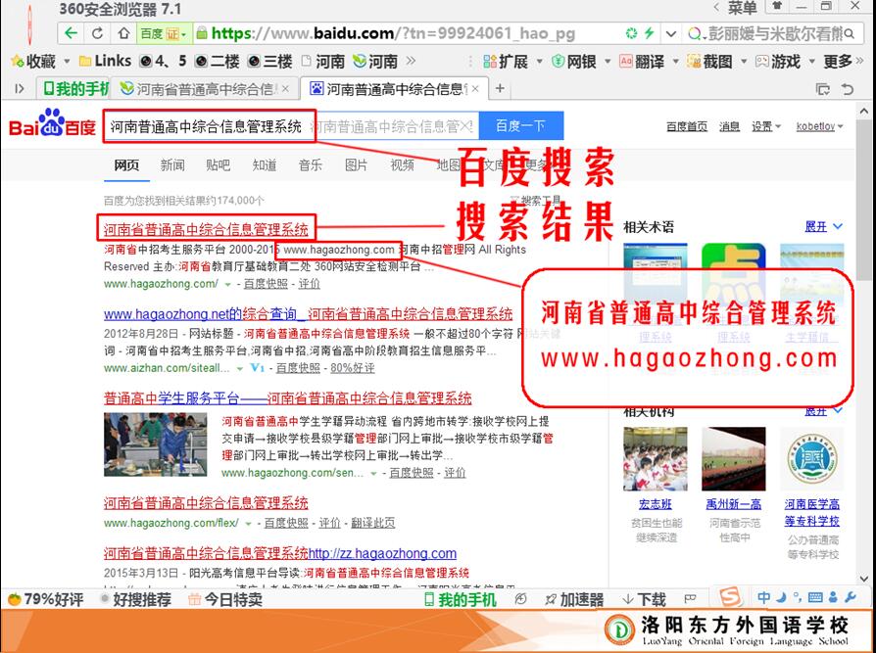This screenshot has width=876, height=653.
Task: Click the page scrollbar down arrow
Action: pos(864,579)
